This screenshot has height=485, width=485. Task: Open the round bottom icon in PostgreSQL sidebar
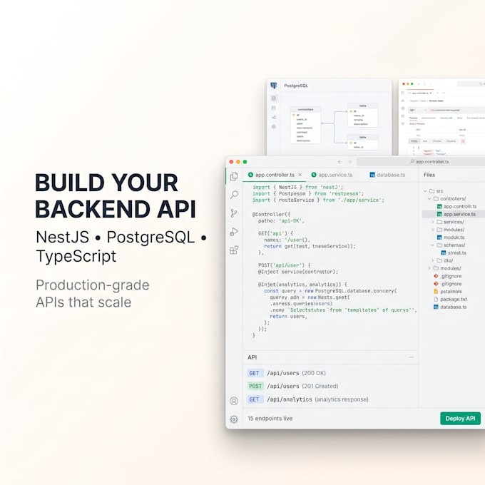click(x=274, y=126)
